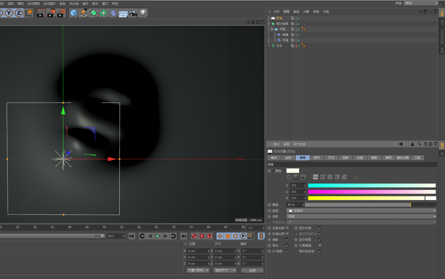
Task: Click the object manager search magnifier
Action: 420,11
